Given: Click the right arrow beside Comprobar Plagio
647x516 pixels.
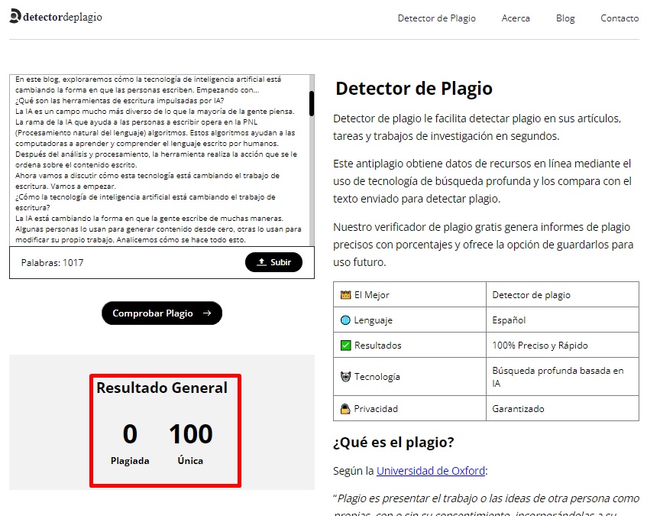Looking at the screenshot, I should click(x=207, y=313).
